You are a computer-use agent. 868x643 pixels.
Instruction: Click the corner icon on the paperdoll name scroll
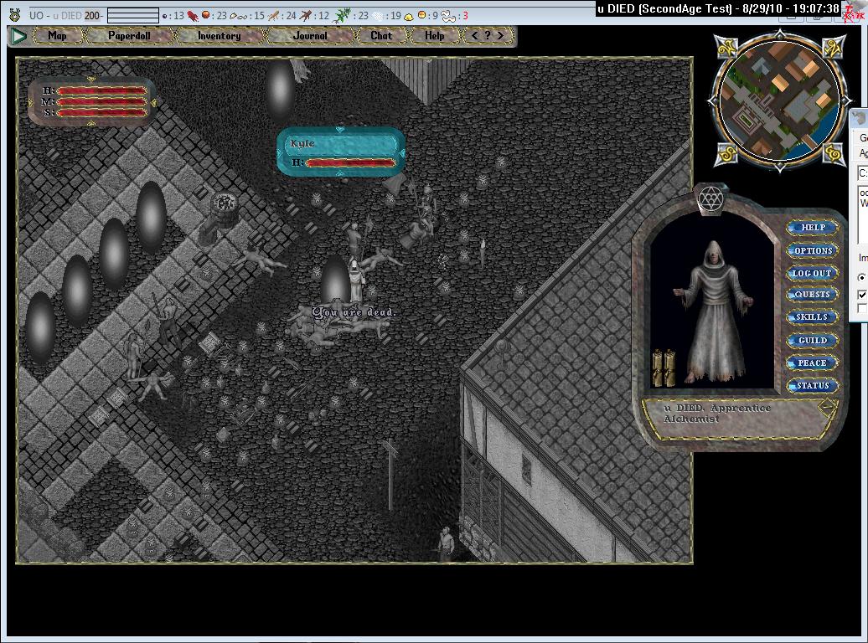pos(828,407)
